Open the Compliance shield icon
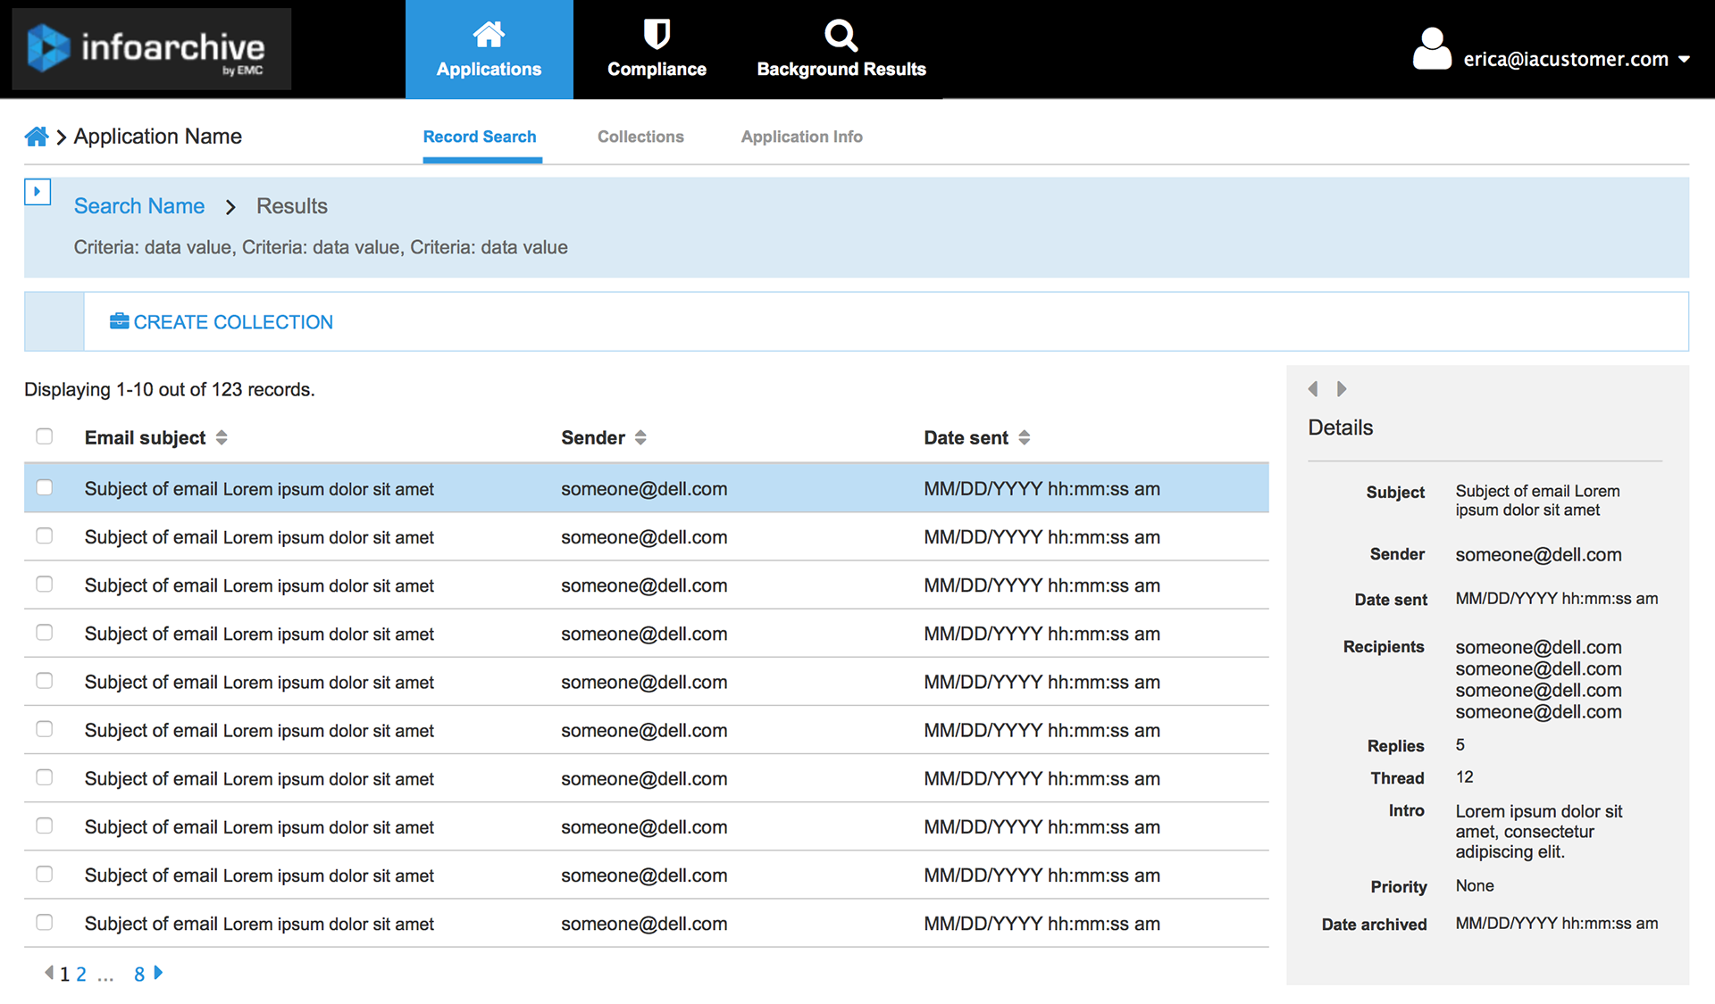This screenshot has height=1004, width=1715. tap(657, 36)
